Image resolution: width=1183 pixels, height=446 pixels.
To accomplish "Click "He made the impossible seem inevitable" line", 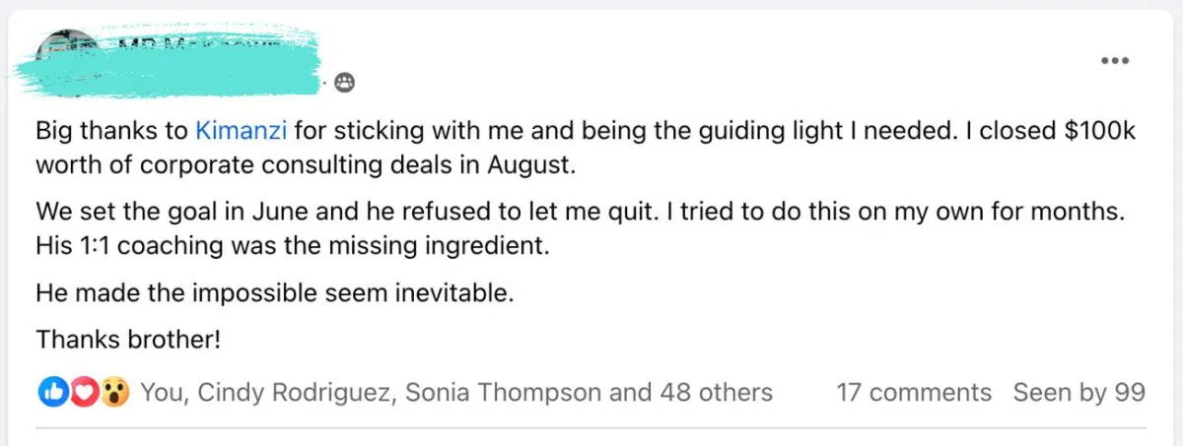I will point(274,292).
